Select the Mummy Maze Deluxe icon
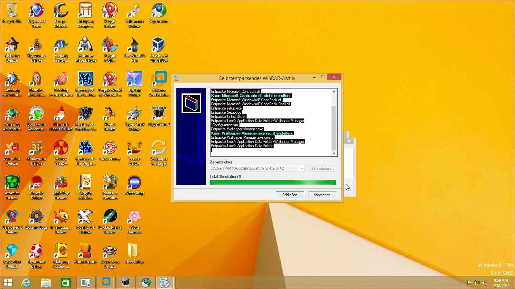Screen dimensions: 515x289 86,50
